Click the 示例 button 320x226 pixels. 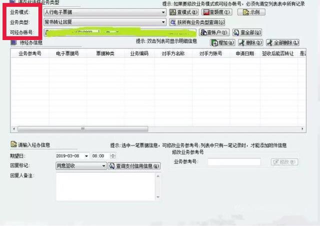coord(251,12)
